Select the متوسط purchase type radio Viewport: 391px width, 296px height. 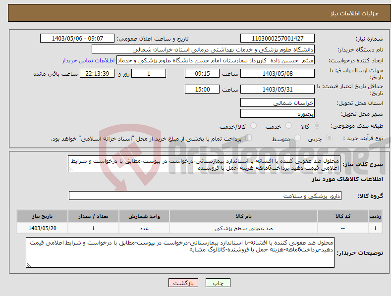tap(297, 138)
